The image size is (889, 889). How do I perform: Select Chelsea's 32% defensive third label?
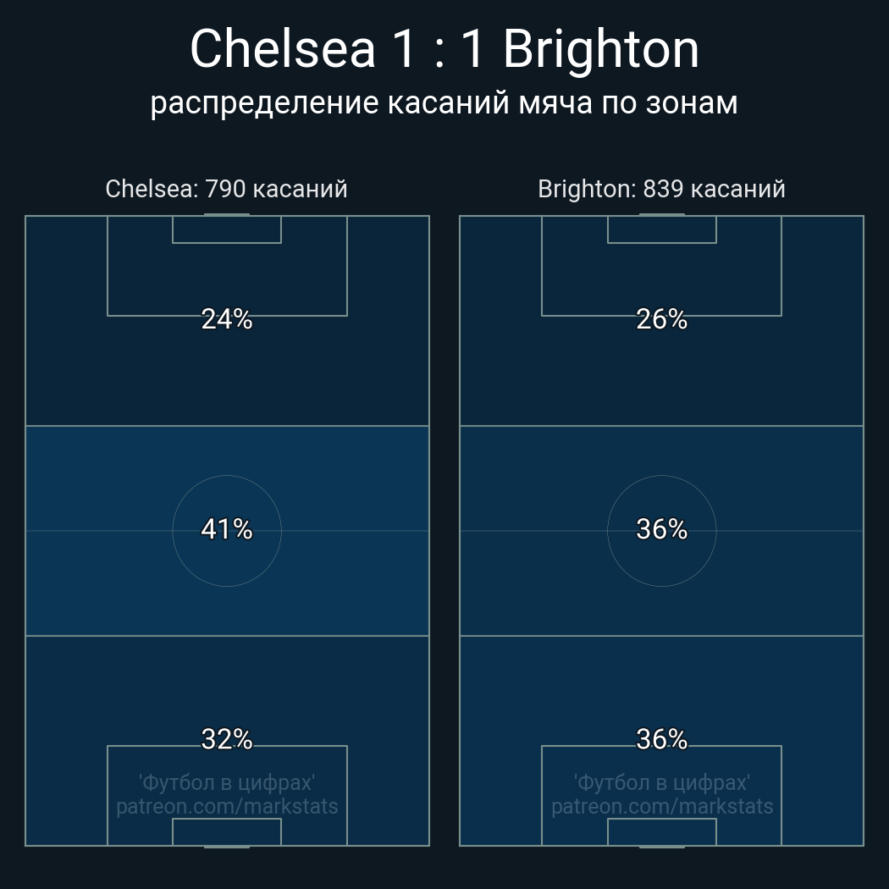(x=227, y=739)
